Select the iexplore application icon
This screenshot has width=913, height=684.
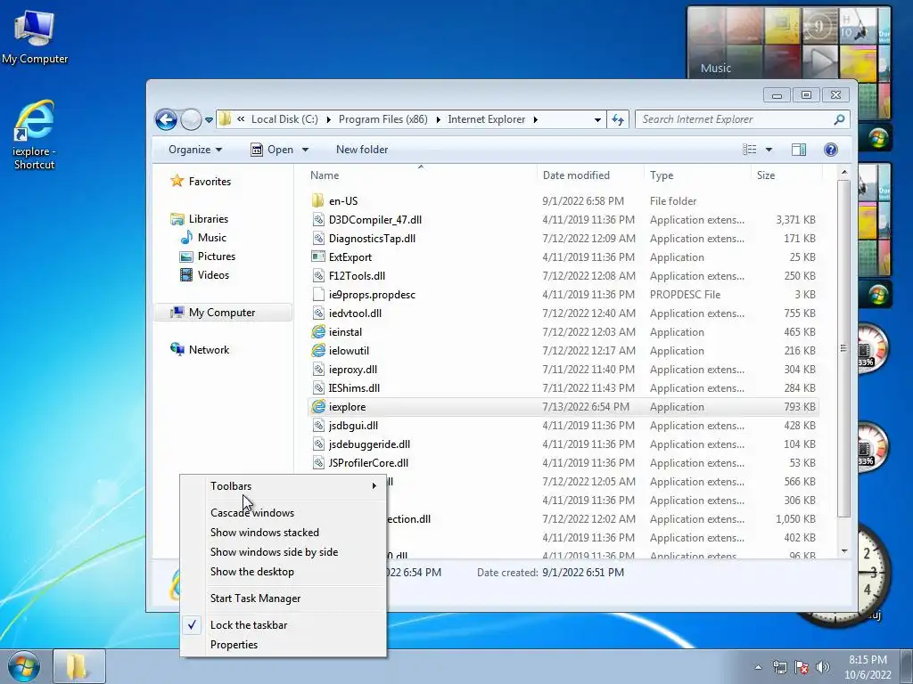[318, 407]
